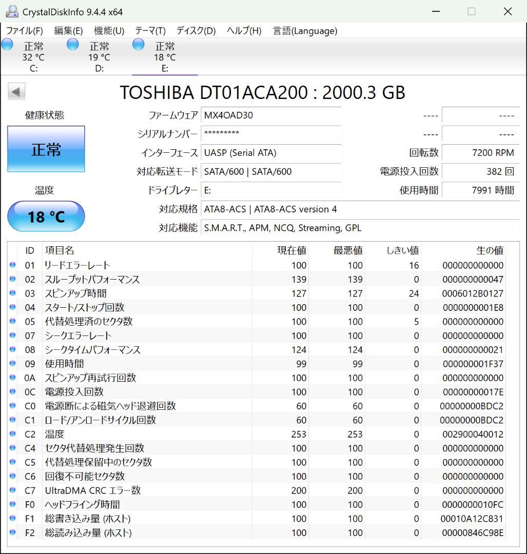Click the back arrow to show previous drive
This screenshot has width=527, height=554.
point(16,91)
